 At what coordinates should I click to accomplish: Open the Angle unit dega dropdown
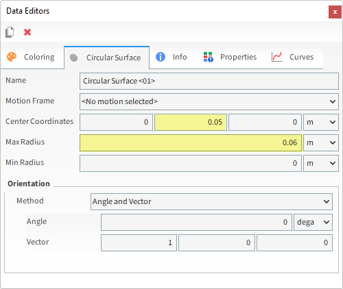click(313, 222)
